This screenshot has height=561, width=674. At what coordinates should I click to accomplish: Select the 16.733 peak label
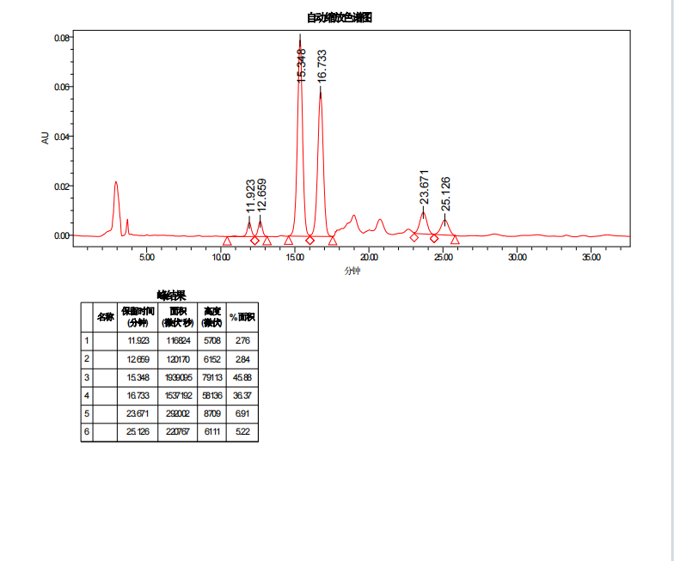tap(322, 66)
